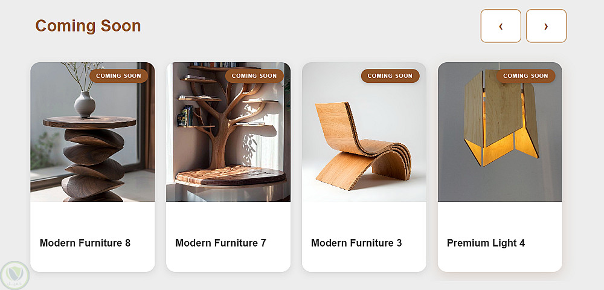604x290 pixels.
Task: Click white card area under Premium Light 4
Action: [500, 260]
